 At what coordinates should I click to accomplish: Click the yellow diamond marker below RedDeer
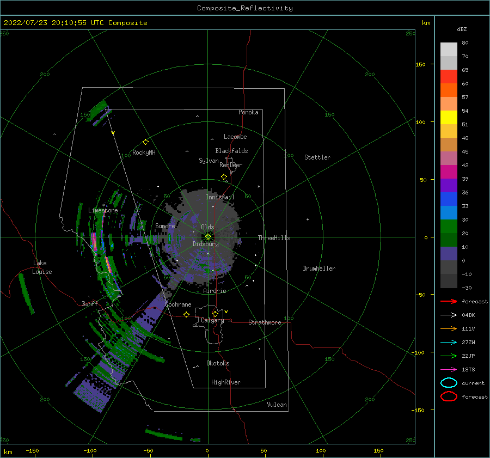(x=224, y=177)
